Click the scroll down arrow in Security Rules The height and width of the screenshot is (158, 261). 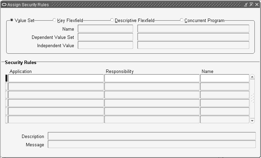point(252,120)
